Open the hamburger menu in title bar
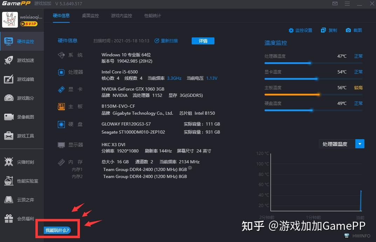This screenshot has width=376, height=242. [x=347, y=3]
